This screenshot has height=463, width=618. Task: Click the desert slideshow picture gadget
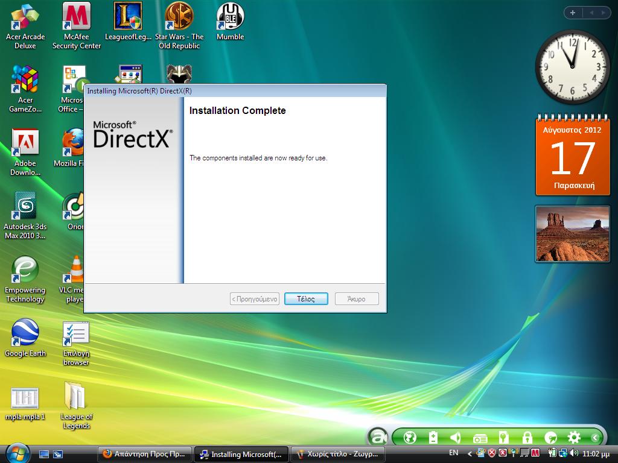coord(572,234)
